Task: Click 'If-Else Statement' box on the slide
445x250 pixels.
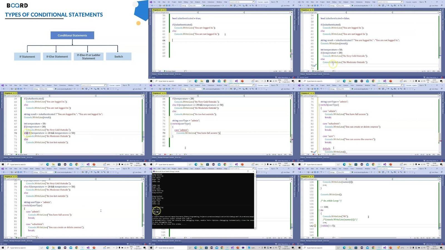Action: 57,56
